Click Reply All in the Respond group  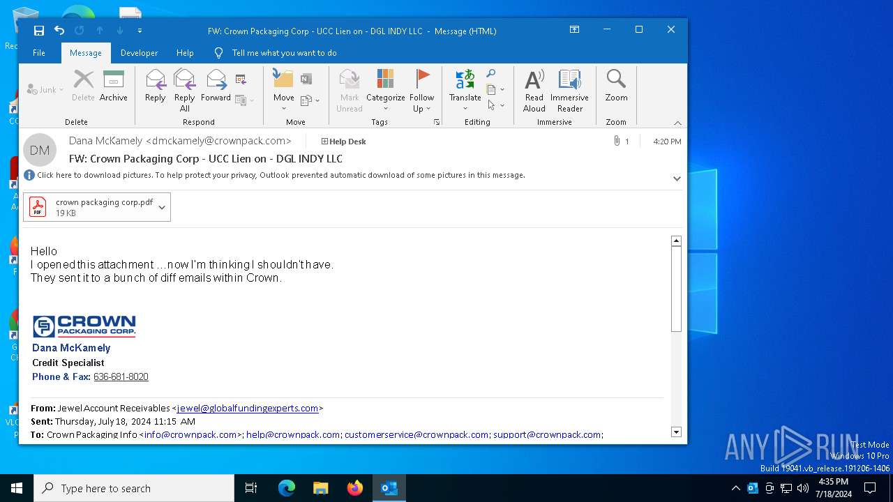[184, 91]
